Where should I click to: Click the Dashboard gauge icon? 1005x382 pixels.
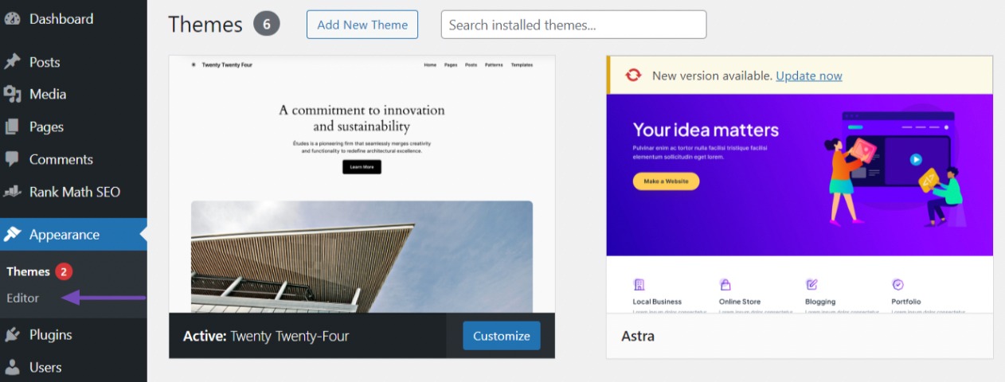tap(12, 19)
